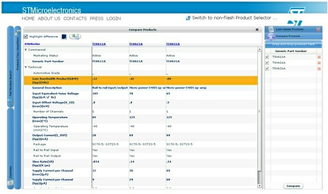The width and height of the screenshot is (328, 194).
Task: Select the Input Equivalent Noise Voltage row label
Action: click(55, 96)
